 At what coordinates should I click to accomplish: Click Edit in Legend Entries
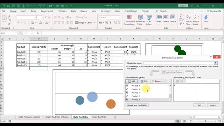[x=144, y=81]
